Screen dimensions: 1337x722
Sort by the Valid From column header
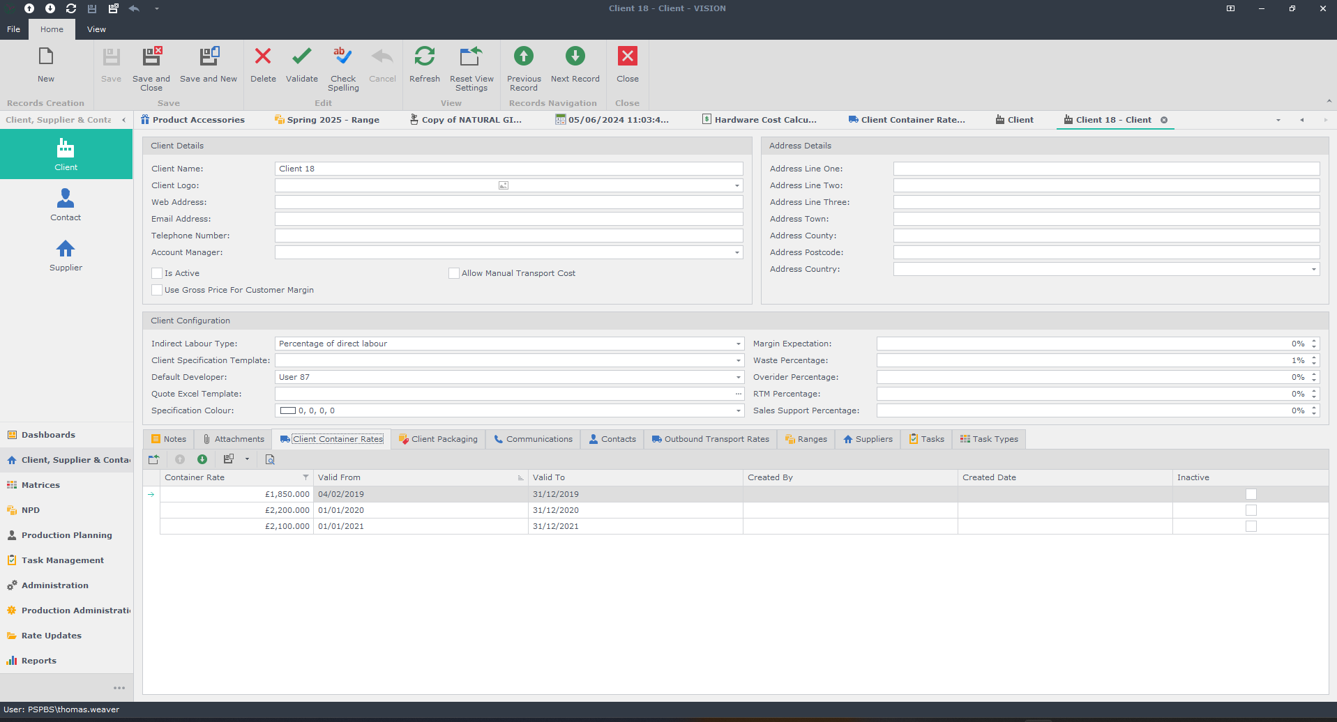pos(421,477)
